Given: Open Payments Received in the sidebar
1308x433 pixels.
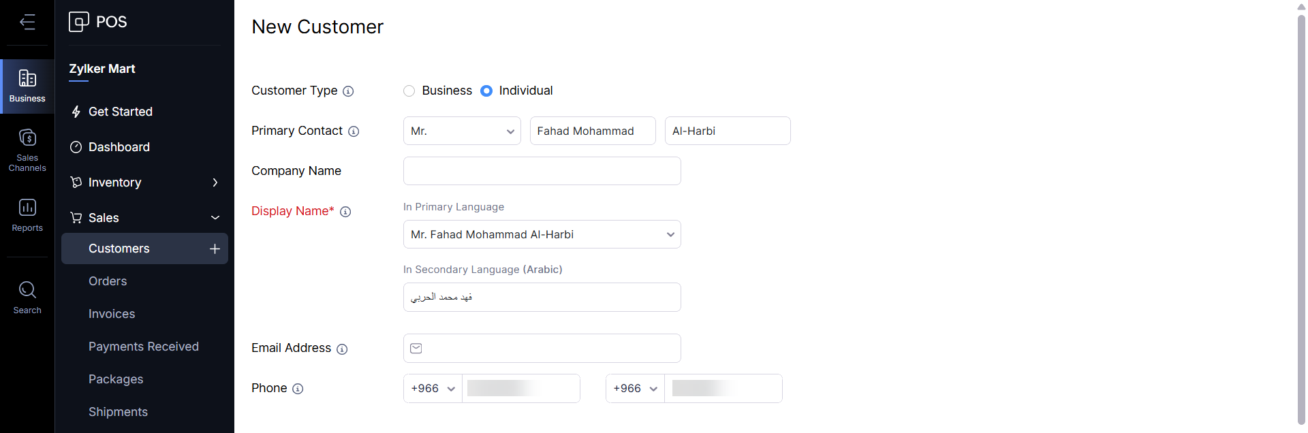Looking at the screenshot, I should coord(144,347).
